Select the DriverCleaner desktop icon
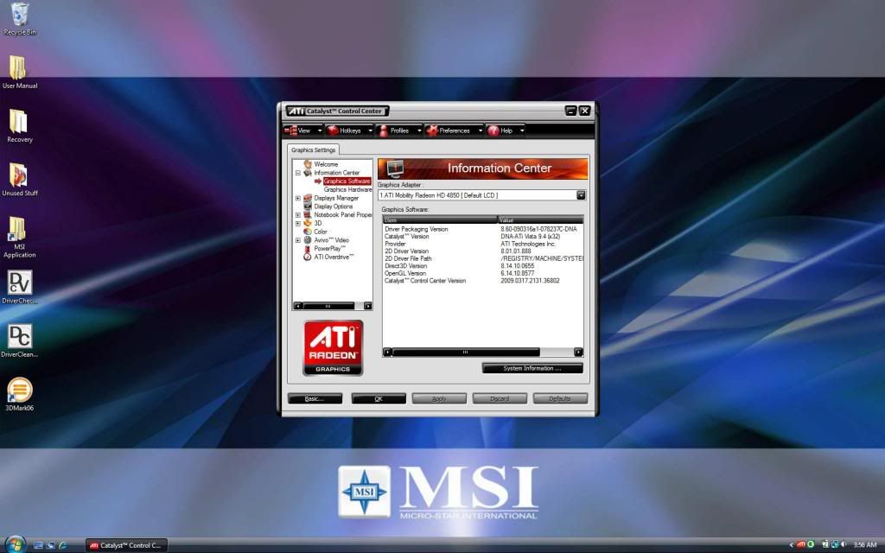This screenshot has width=885, height=553. (x=20, y=340)
